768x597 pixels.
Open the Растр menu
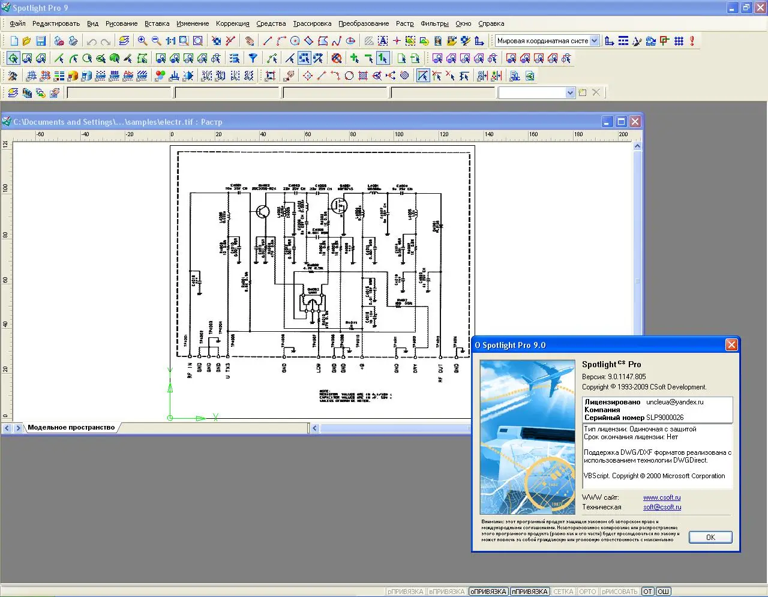[405, 23]
